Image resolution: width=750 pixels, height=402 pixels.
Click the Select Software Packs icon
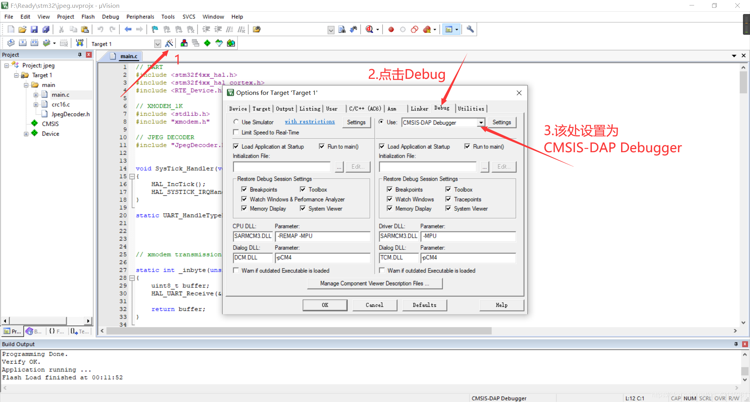point(219,43)
